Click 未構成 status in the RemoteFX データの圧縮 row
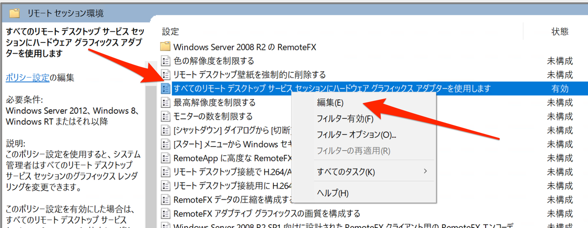The height and width of the screenshot is (228, 588). (x=560, y=200)
